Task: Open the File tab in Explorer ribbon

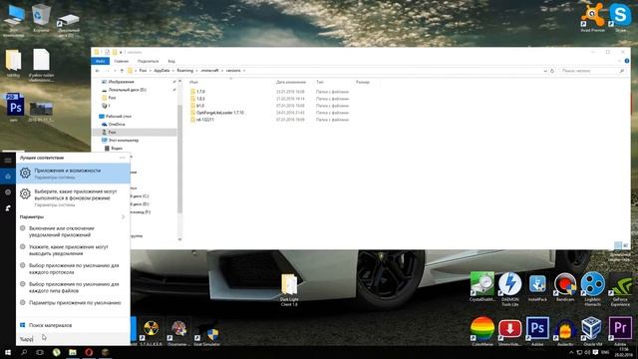Action: click(100, 61)
